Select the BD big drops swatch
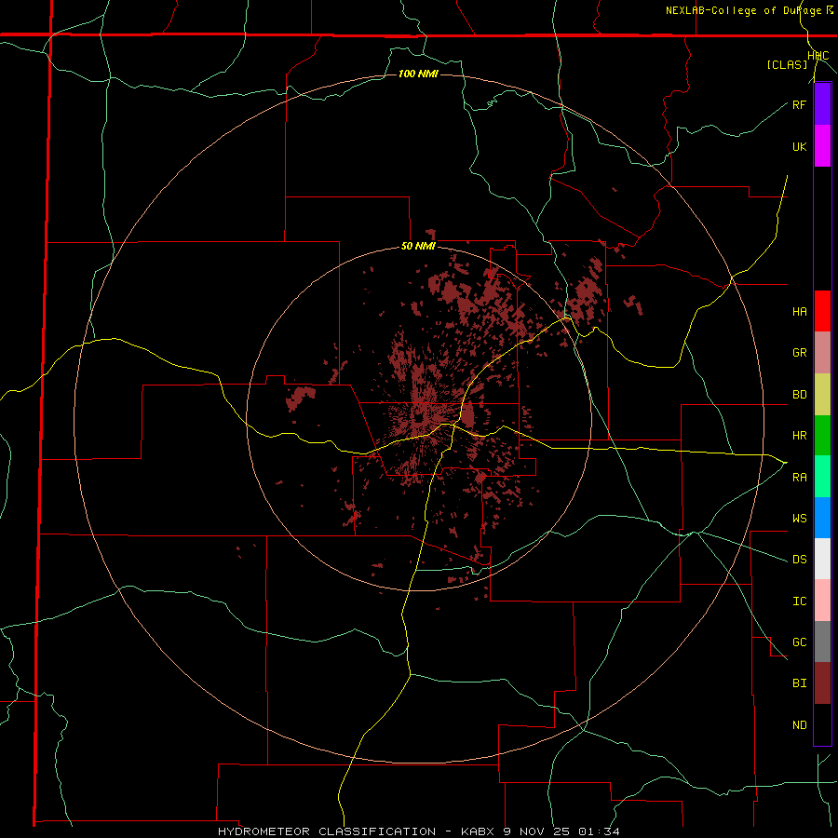Image resolution: width=838 pixels, height=838 pixels. coord(822,394)
